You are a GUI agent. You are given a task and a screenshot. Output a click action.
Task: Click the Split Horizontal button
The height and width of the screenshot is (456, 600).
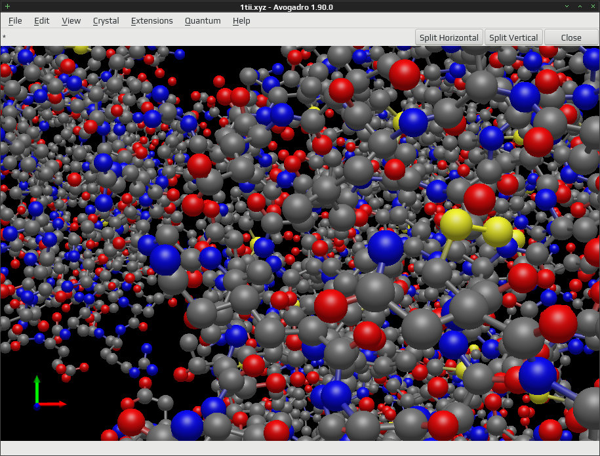pos(449,37)
